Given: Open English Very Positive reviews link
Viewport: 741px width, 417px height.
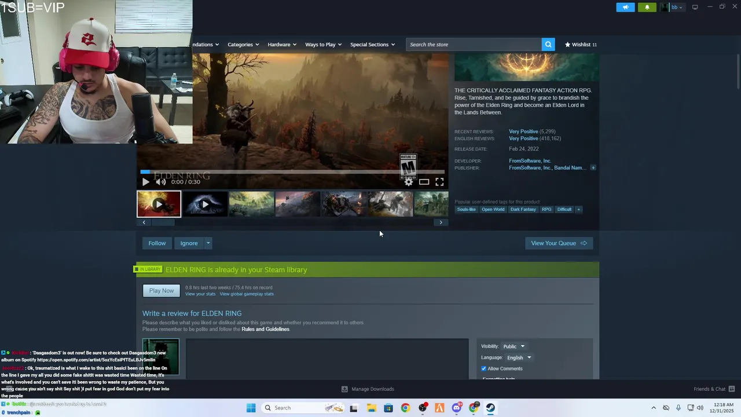Looking at the screenshot, I should [x=523, y=138].
